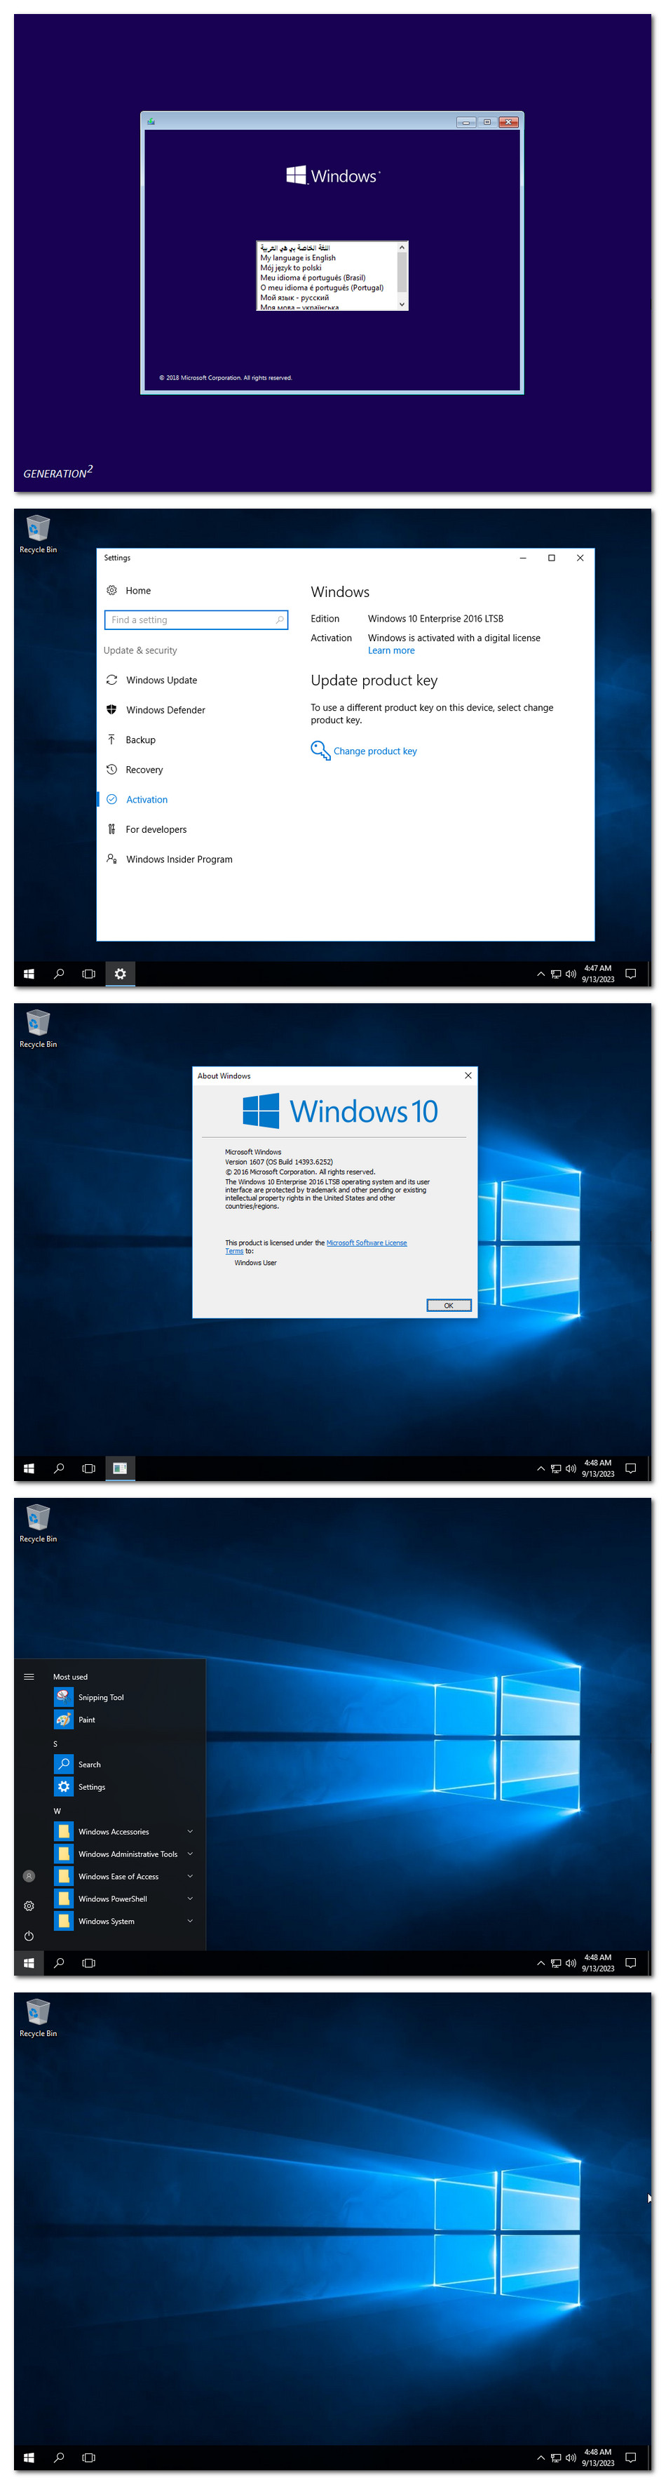Open For developers settings page
The width and height of the screenshot is (666, 2485).
156,829
